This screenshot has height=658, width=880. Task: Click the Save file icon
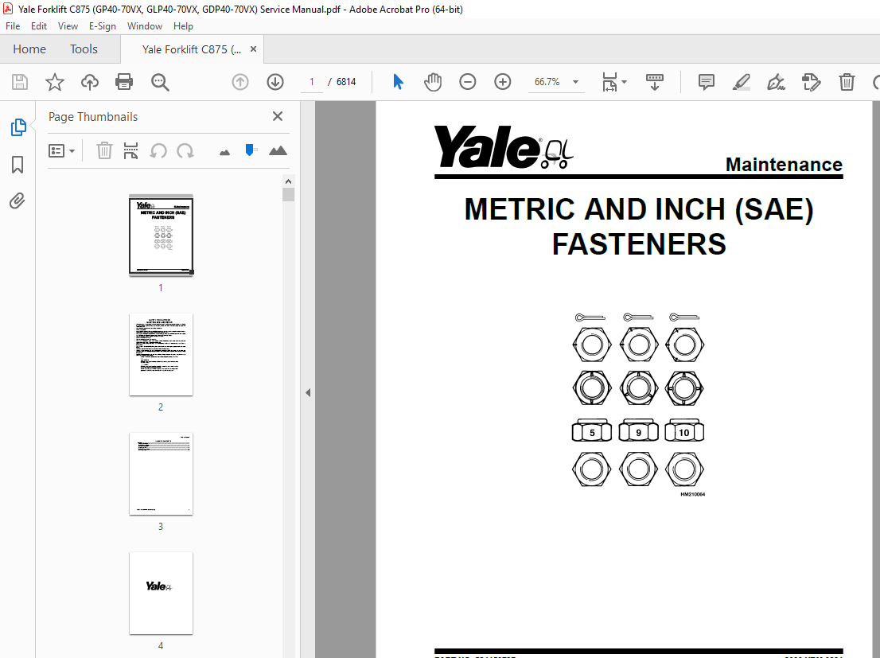pos(20,82)
